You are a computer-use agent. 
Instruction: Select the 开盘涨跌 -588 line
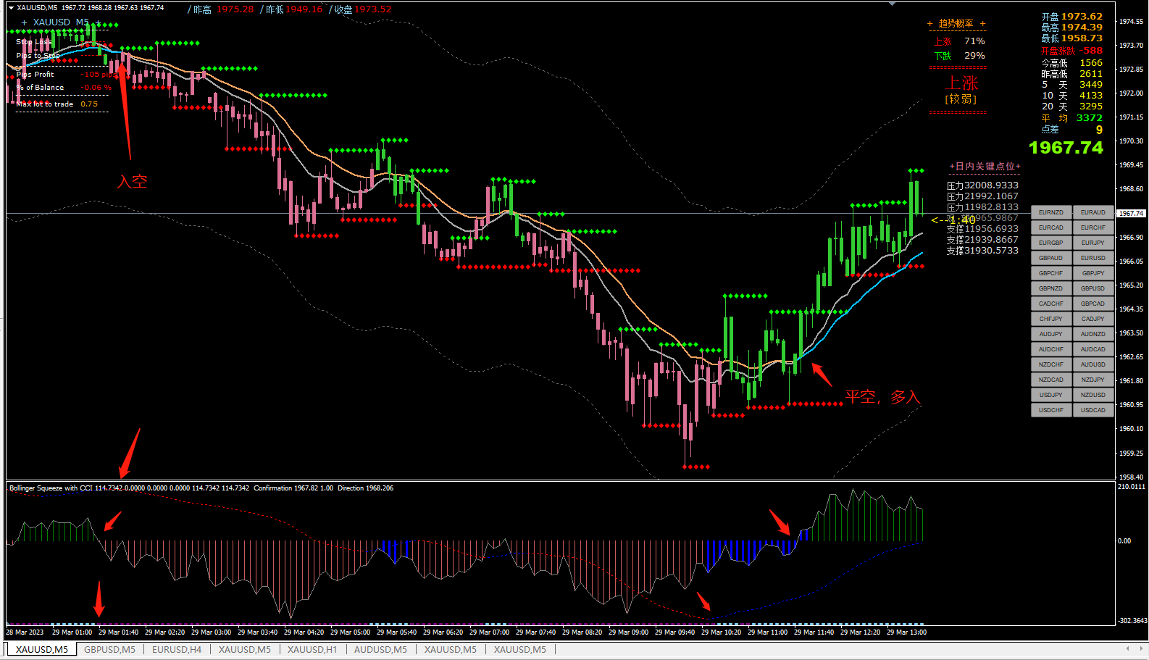tap(1072, 51)
